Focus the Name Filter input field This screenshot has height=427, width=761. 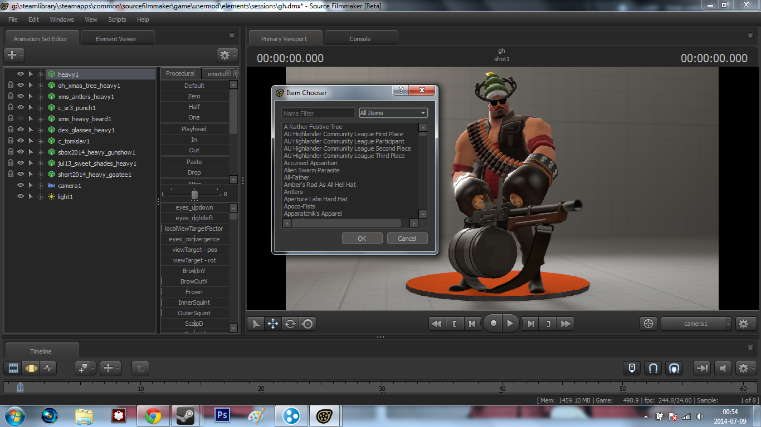pyautogui.click(x=318, y=113)
